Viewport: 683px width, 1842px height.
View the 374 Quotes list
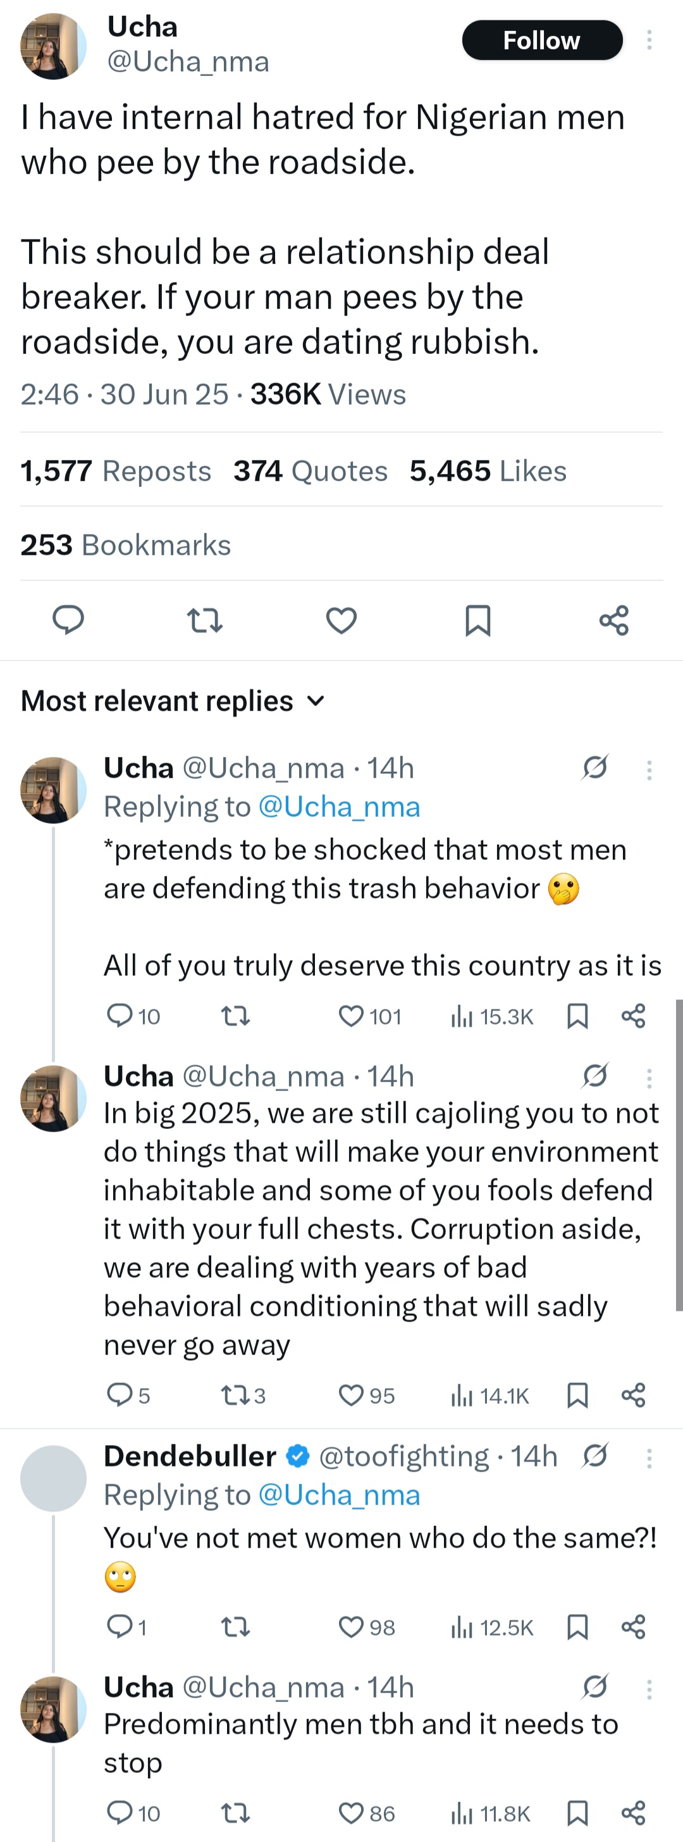click(x=310, y=471)
